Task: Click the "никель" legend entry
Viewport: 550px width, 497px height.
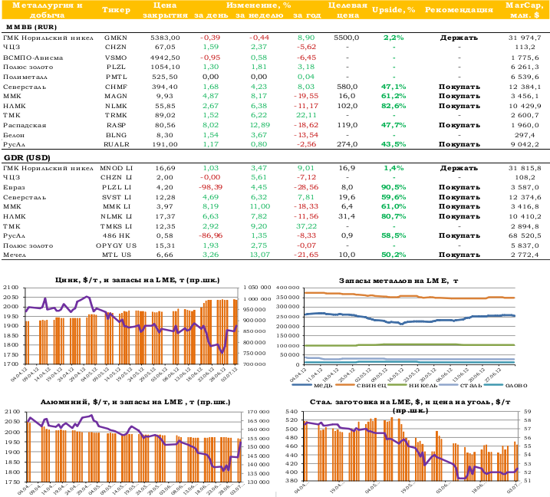Action: pyautogui.click(x=413, y=386)
